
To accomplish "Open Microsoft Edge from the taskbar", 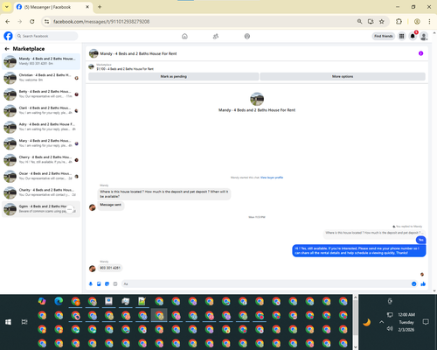I will point(59,301).
